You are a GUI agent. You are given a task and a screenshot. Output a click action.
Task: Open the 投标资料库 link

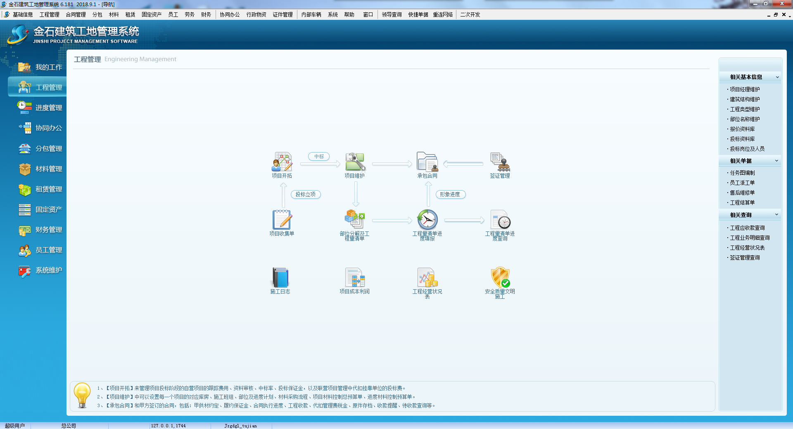[x=742, y=139]
